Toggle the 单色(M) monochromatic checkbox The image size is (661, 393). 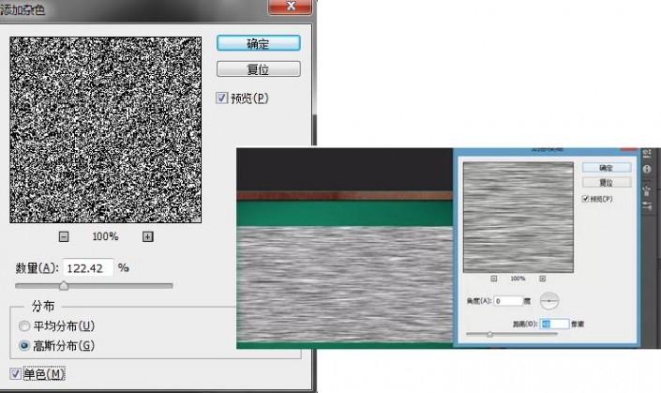click(x=15, y=373)
